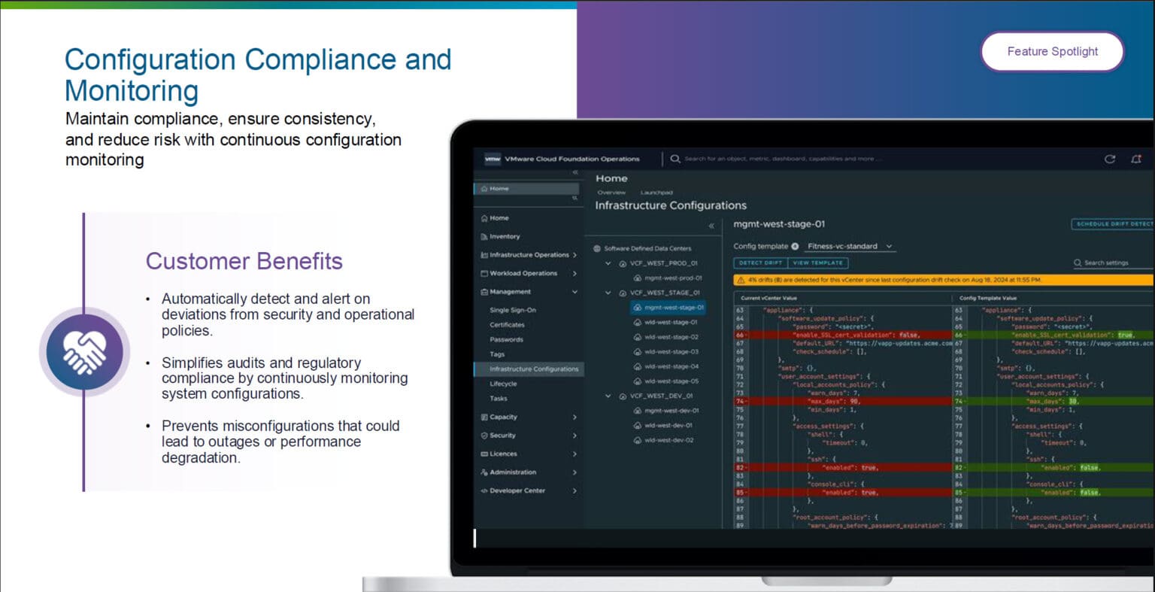
Task: Switch to the Launchpad tab
Action: coord(656,193)
